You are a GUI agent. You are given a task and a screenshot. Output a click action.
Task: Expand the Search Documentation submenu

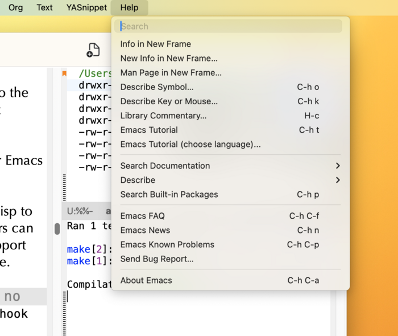click(230, 166)
